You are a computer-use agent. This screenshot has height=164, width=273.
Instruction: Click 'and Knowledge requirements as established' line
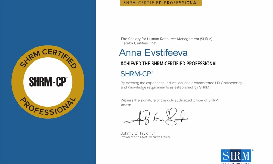click(165, 87)
